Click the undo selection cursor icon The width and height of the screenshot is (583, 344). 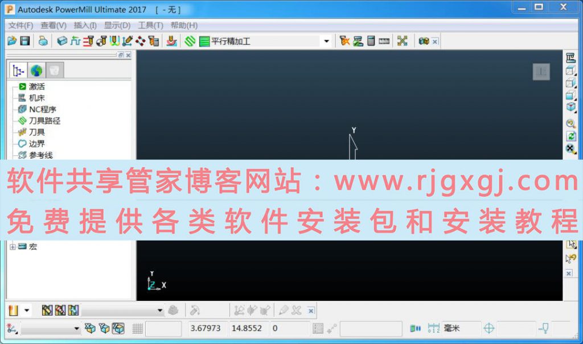(x=570, y=258)
